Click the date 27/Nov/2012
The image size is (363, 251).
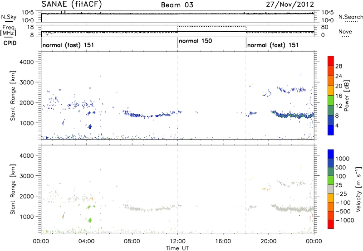click(x=290, y=5)
